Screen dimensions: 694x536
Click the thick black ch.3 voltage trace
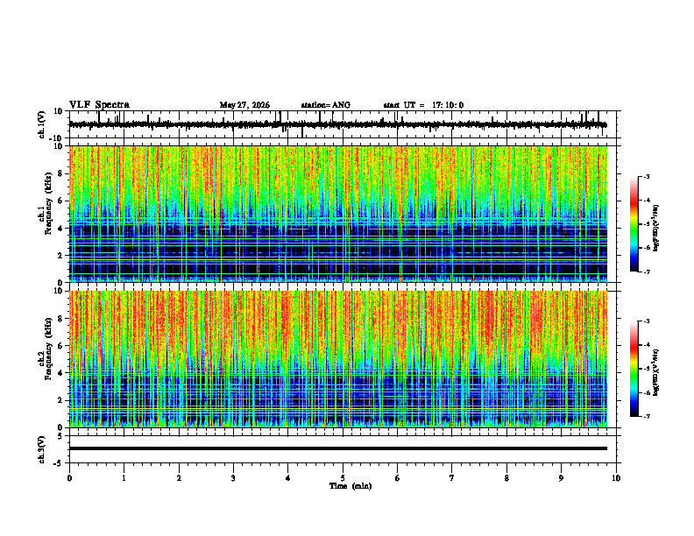click(337, 448)
